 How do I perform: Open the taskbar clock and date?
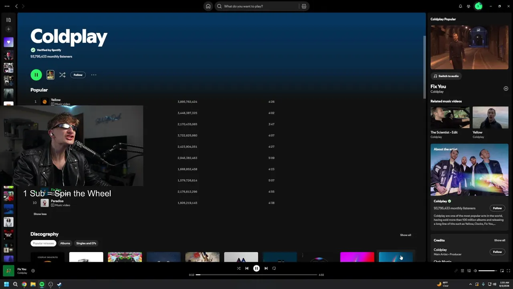tap(504, 285)
